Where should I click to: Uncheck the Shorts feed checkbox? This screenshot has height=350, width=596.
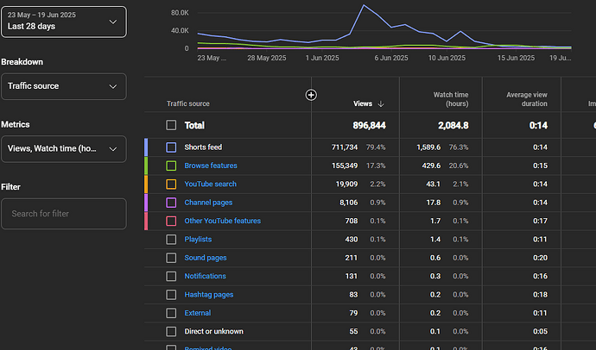pyautogui.click(x=171, y=147)
